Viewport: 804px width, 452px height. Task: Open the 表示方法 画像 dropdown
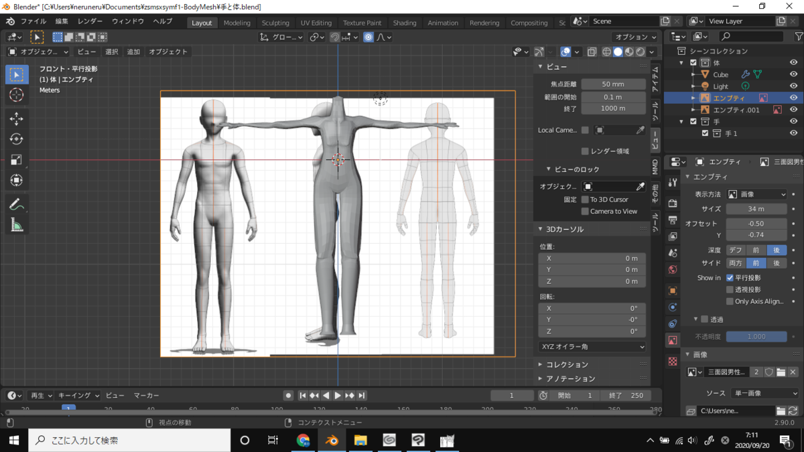pyautogui.click(x=757, y=194)
